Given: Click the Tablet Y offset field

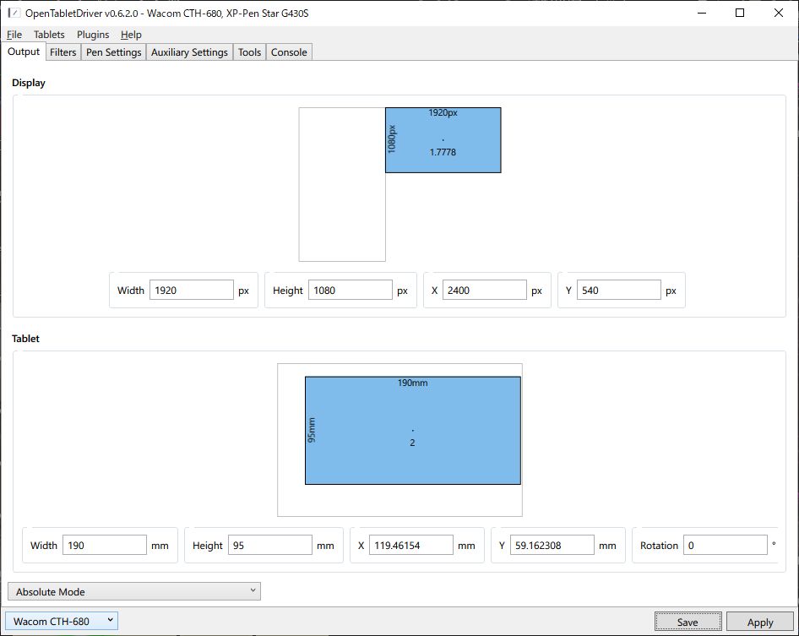Looking at the screenshot, I should point(552,545).
